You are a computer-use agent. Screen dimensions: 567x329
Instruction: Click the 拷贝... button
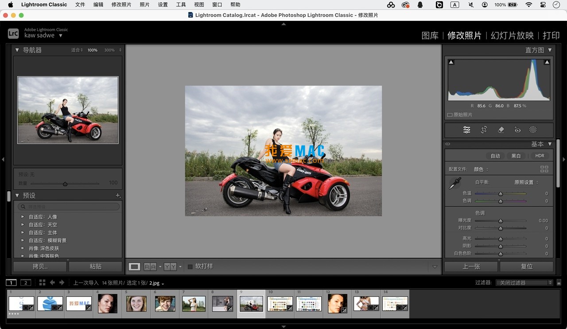coord(40,267)
